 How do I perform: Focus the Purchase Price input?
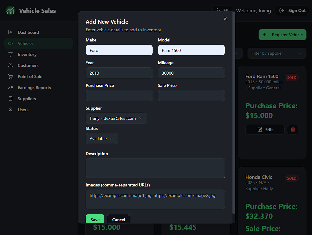click(119, 96)
